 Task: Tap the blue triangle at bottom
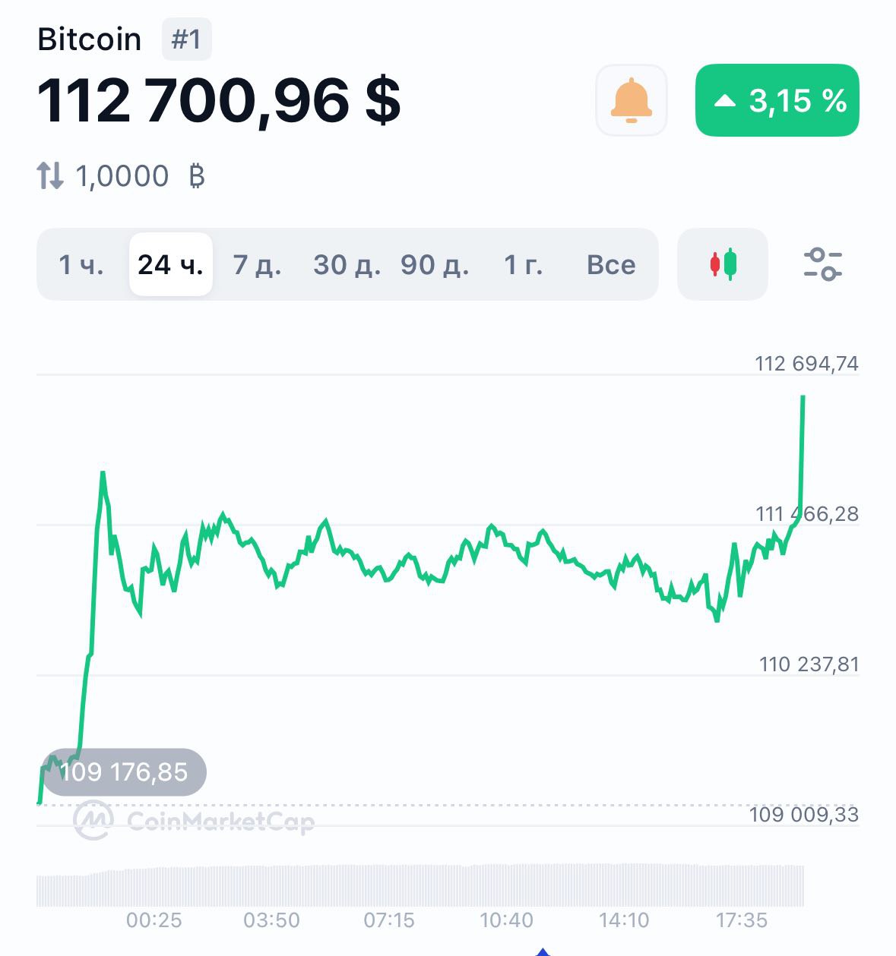point(542,951)
